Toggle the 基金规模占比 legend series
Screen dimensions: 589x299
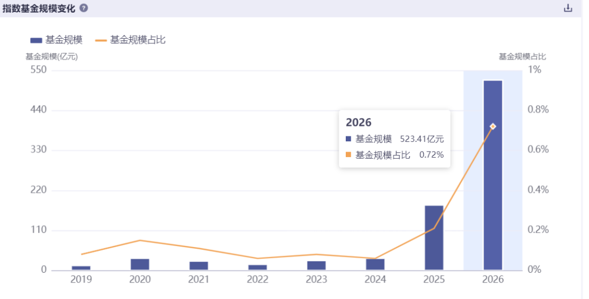130,40
